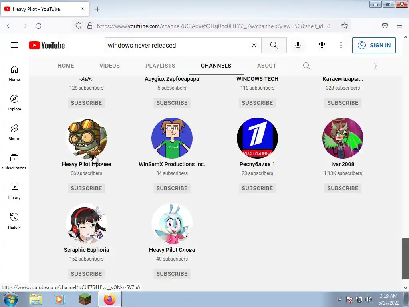409x307 pixels.
Task: Launch Windows Media Player from taskbar
Action: click(x=60, y=299)
